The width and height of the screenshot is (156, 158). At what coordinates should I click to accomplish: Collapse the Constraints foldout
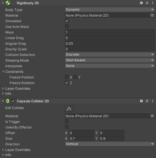point(3,72)
